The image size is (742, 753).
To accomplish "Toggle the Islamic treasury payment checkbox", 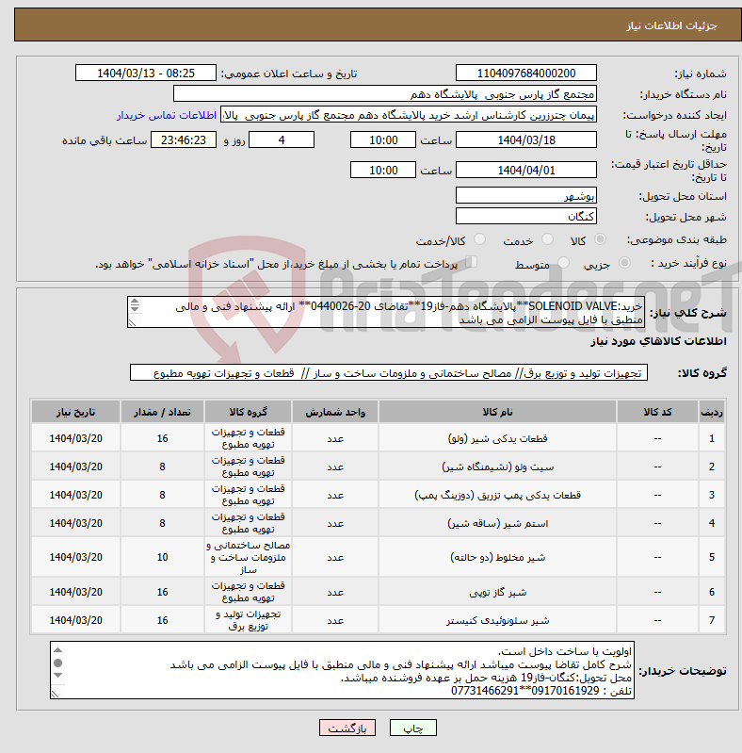I will pyautogui.click(x=472, y=262).
